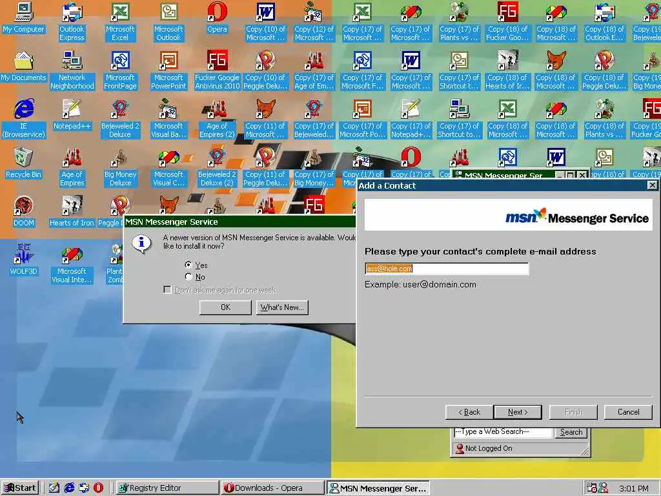Launch Opera from the quick launch bar
This screenshot has height=496, width=661.
coord(98,488)
